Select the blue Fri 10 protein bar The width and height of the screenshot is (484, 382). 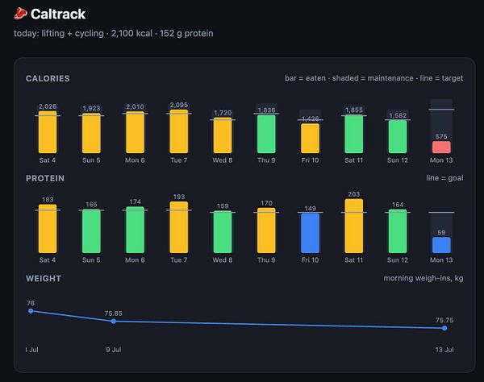[x=311, y=234]
